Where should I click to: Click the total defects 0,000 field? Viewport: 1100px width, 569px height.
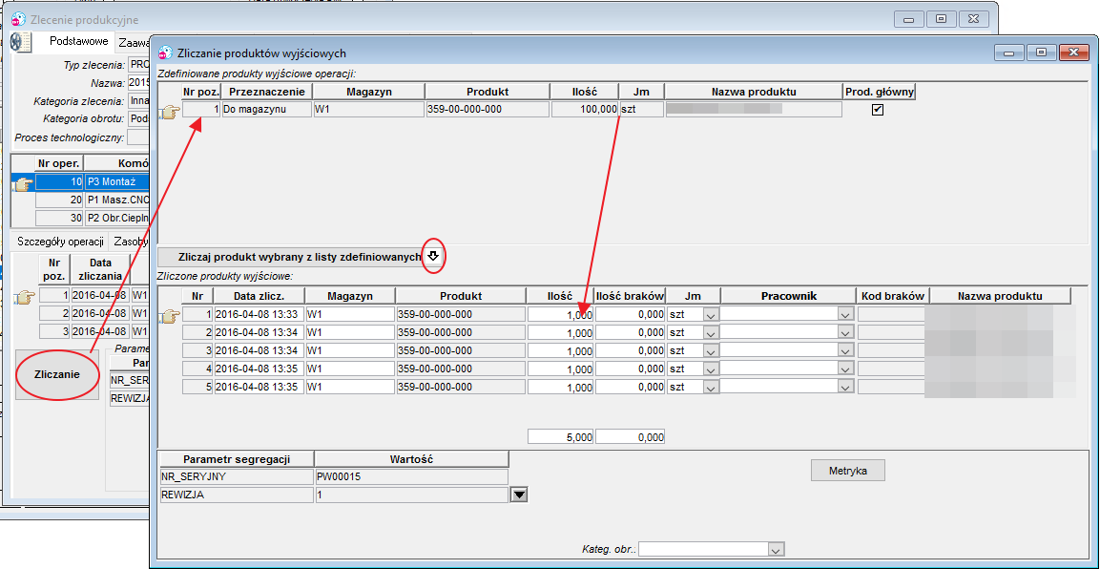[630, 437]
